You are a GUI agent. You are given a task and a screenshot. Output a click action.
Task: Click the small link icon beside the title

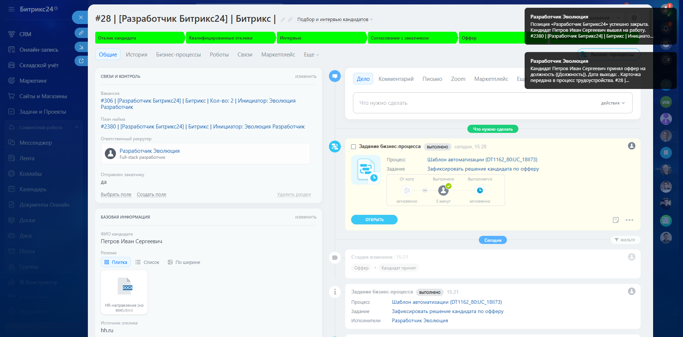[290, 20]
